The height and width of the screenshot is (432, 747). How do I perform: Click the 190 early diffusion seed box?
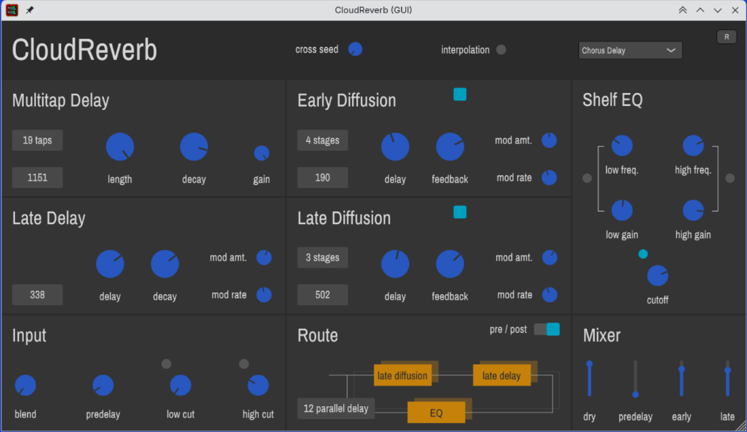(x=323, y=178)
